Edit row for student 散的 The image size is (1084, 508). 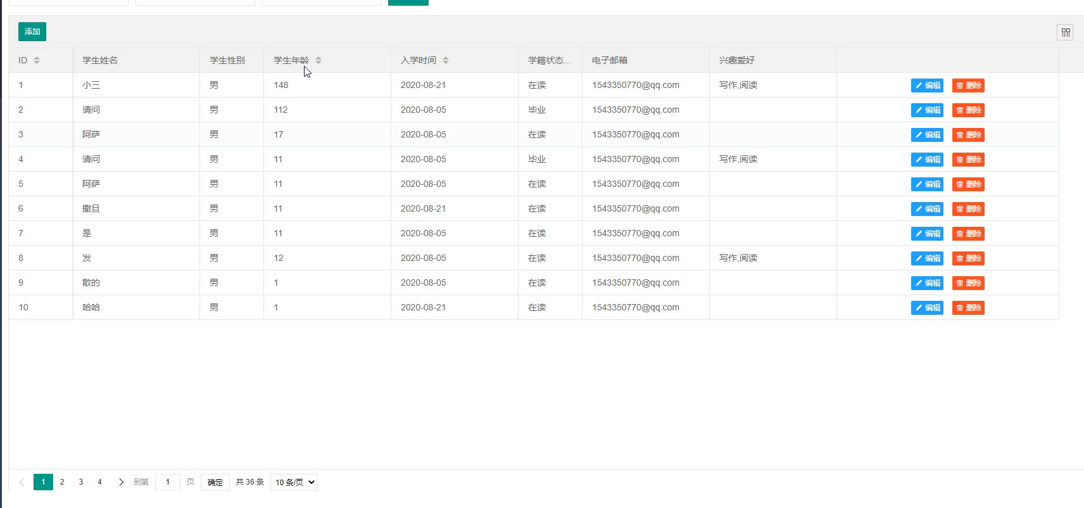click(x=927, y=283)
